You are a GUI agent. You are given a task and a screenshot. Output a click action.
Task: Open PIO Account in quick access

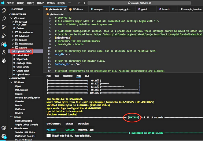(x=22, y=90)
